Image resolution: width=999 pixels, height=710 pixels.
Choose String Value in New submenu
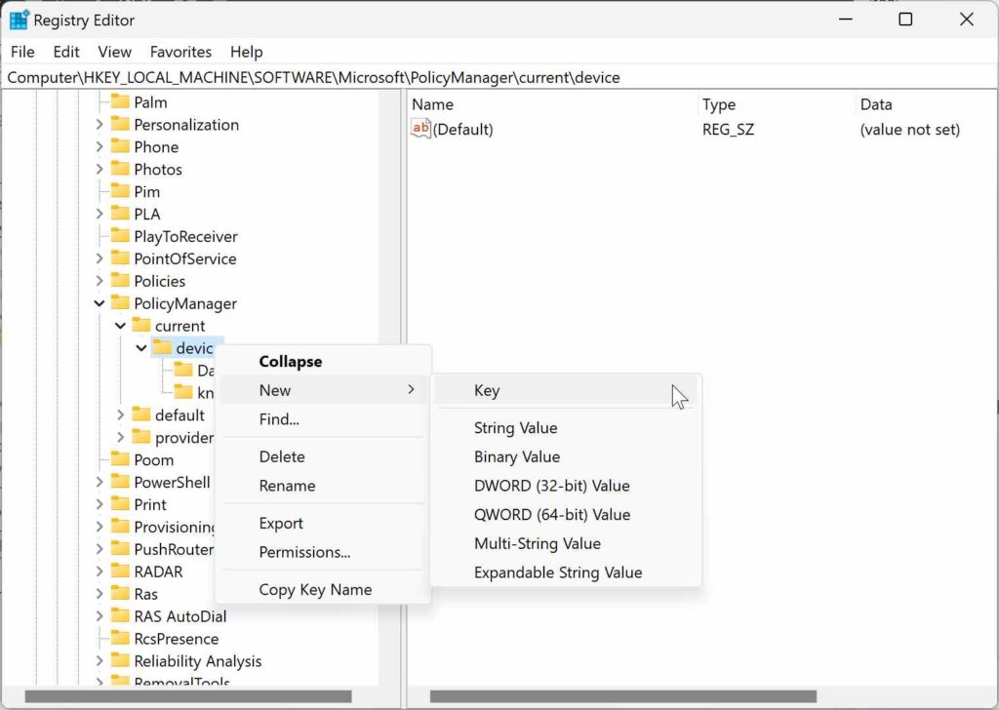pyautogui.click(x=566, y=428)
